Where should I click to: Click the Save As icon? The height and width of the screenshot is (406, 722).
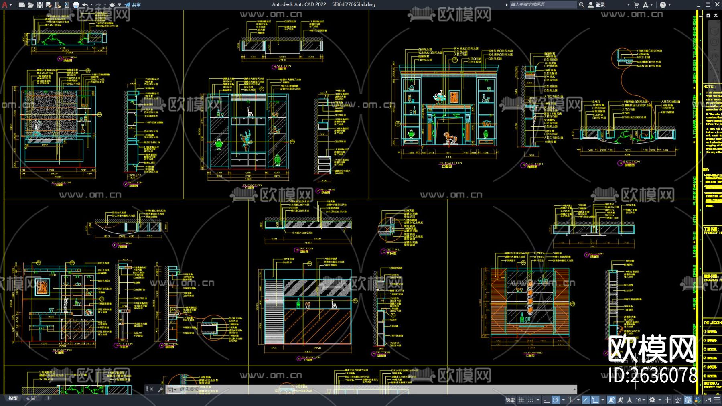pyautogui.click(x=49, y=5)
